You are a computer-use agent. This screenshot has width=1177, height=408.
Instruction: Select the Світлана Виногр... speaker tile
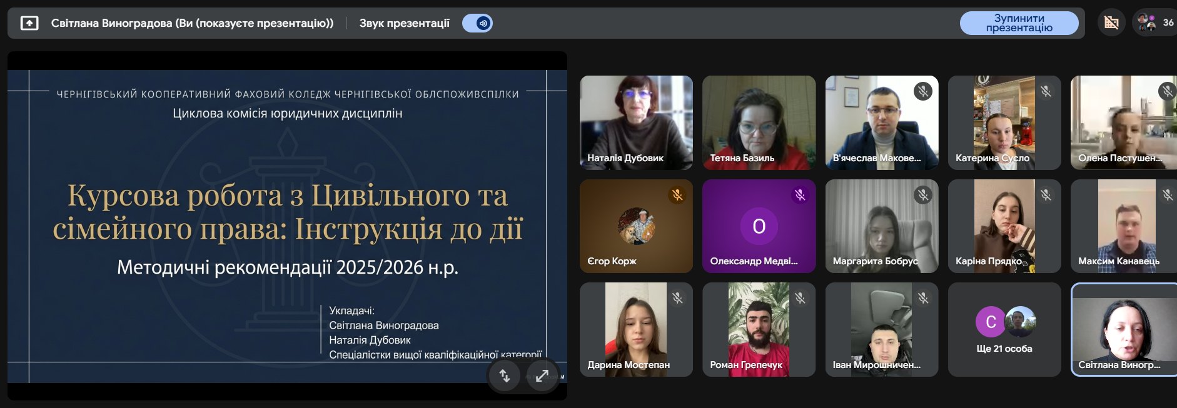pos(1124,330)
